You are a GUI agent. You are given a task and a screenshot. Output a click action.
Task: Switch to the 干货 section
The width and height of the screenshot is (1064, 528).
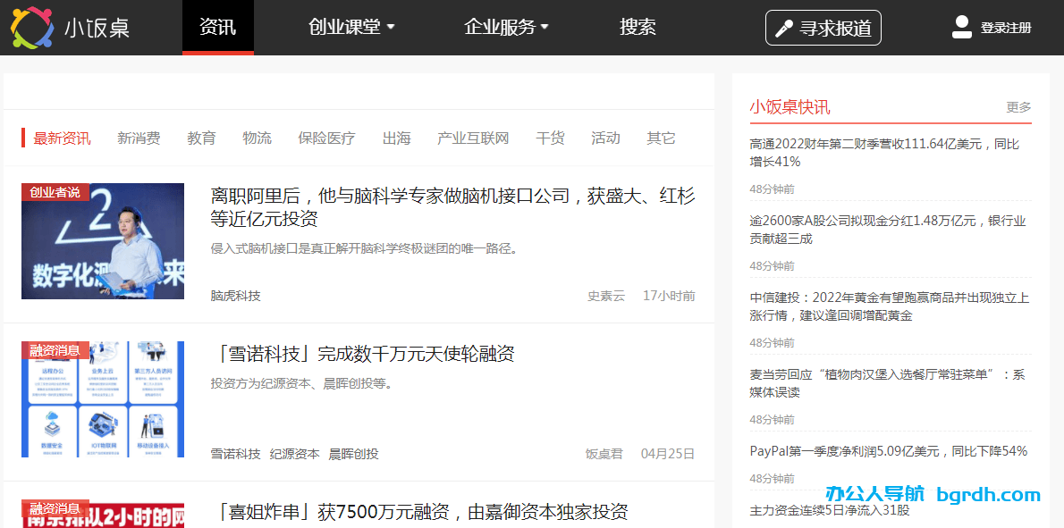[550, 138]
